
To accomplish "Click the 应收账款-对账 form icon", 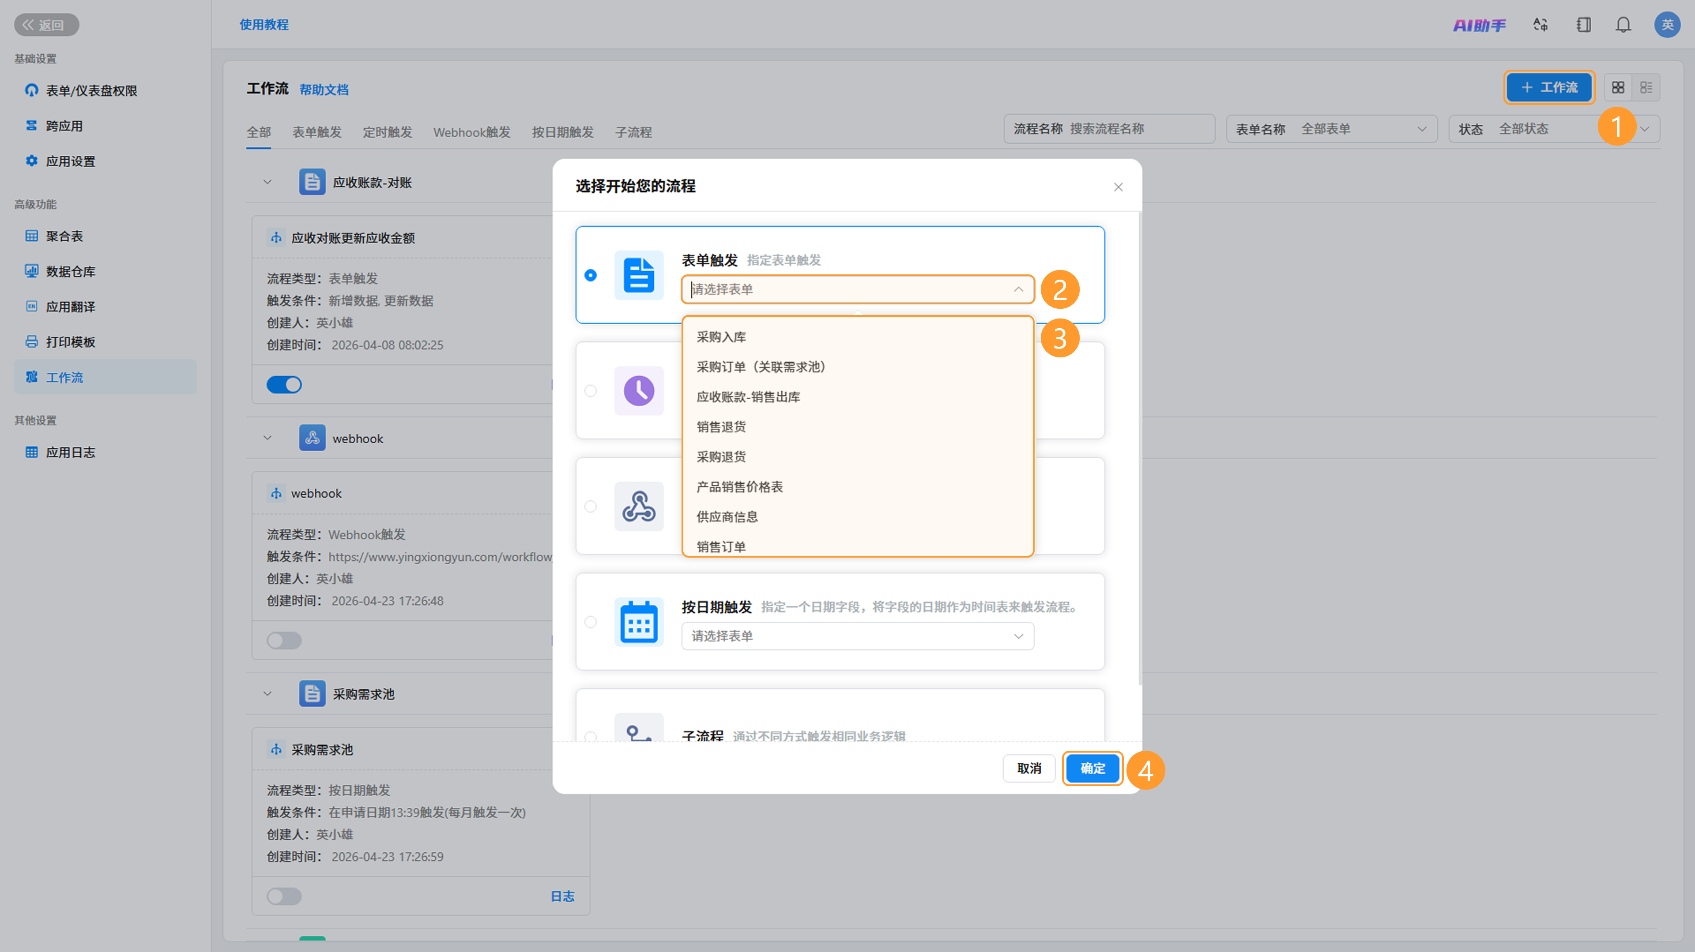I will click(312, 182).
